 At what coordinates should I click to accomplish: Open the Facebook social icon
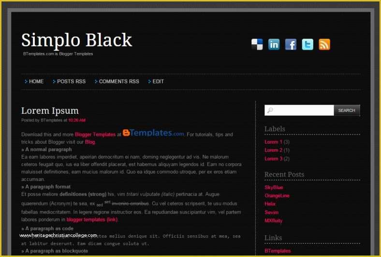[291, 44]
